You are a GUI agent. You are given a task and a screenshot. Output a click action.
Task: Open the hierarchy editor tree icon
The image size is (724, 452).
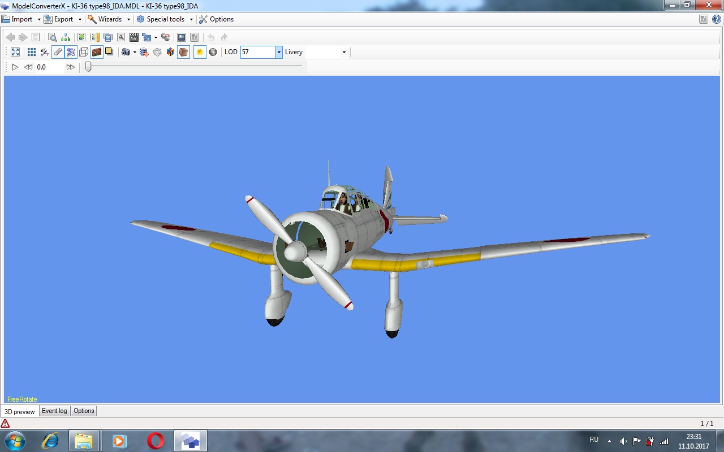coord(66,37)
